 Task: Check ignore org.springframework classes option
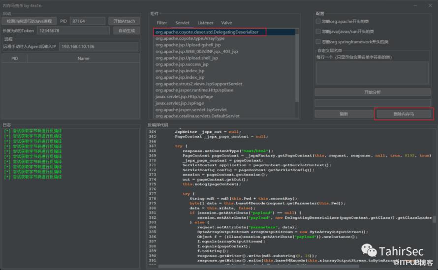click(318, 42)
